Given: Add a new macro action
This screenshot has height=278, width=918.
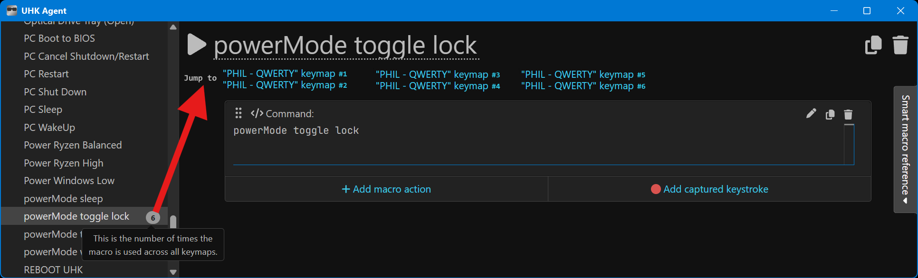Looking at the screenshot, I should (386, 189).
